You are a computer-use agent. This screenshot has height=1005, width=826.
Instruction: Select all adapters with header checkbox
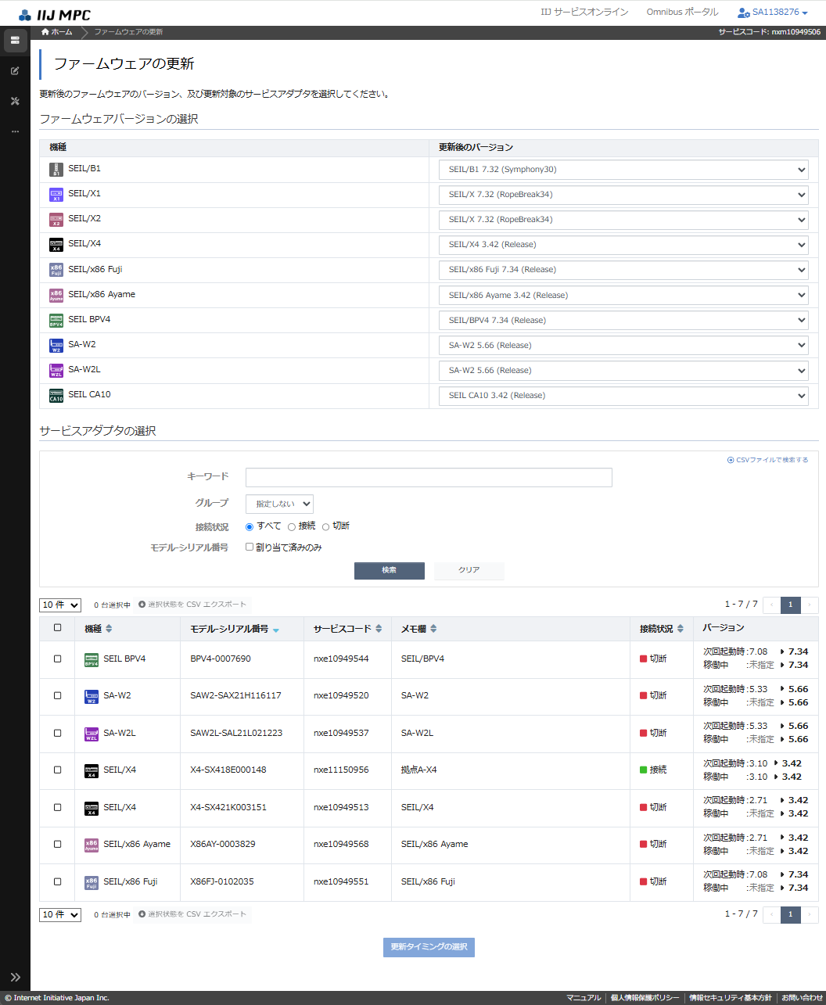point(57,627)
